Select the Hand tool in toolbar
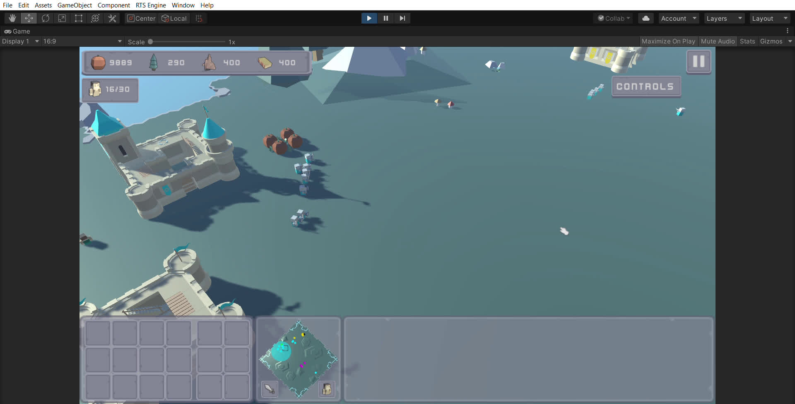 (12, 18)
